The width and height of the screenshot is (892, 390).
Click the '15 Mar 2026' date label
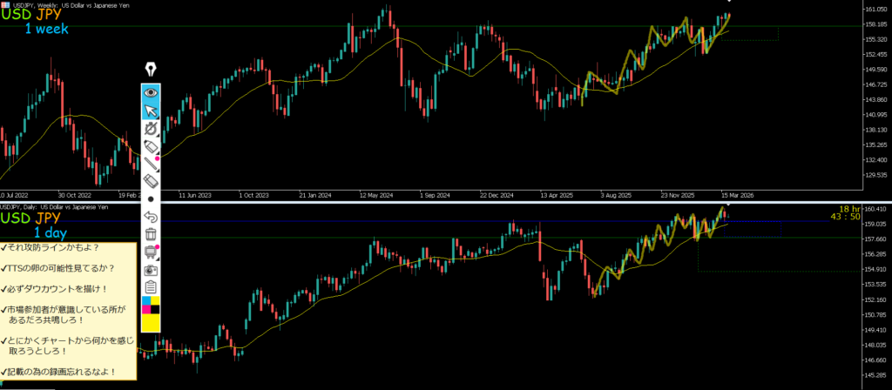point(737,195)
